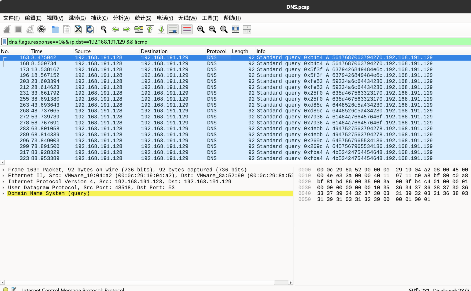Viewport: 471px width, 291px height.
Task: Click the capture options gear icon
Action: pyautogui.click(x=41, y=29)
